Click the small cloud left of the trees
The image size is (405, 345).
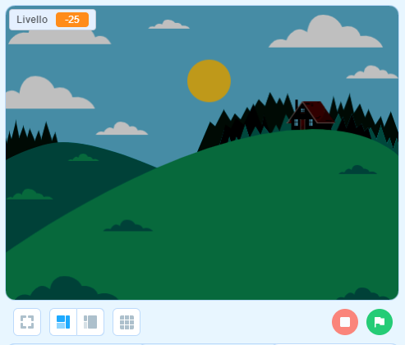tap(122, 128)
